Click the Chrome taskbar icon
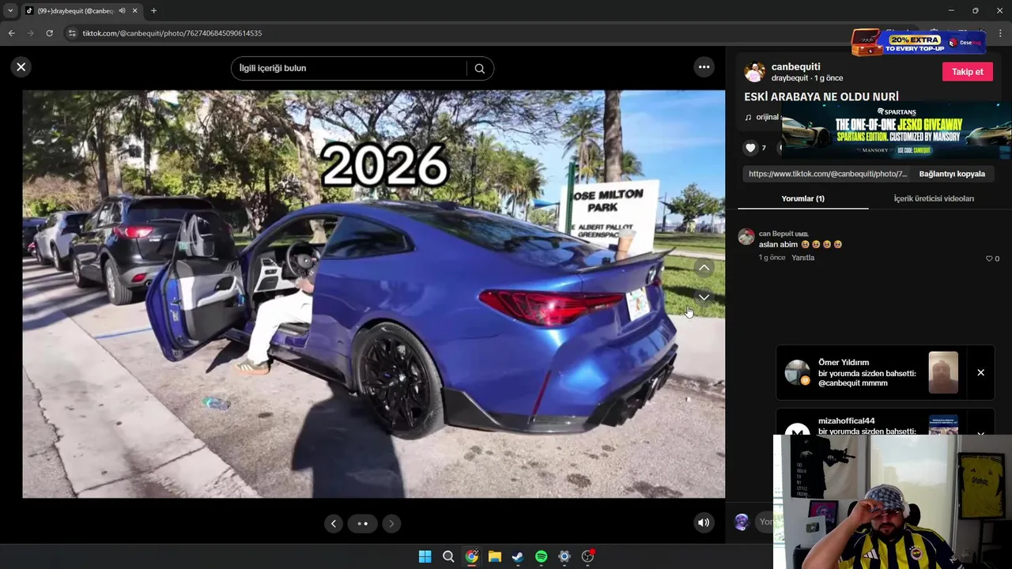Screen dimensions: 1012x569 coord(471,556)
